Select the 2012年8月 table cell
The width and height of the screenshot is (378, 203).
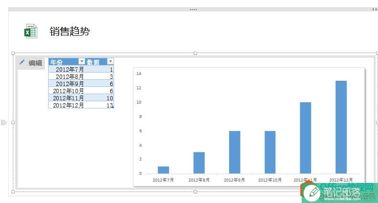(67, 77)
